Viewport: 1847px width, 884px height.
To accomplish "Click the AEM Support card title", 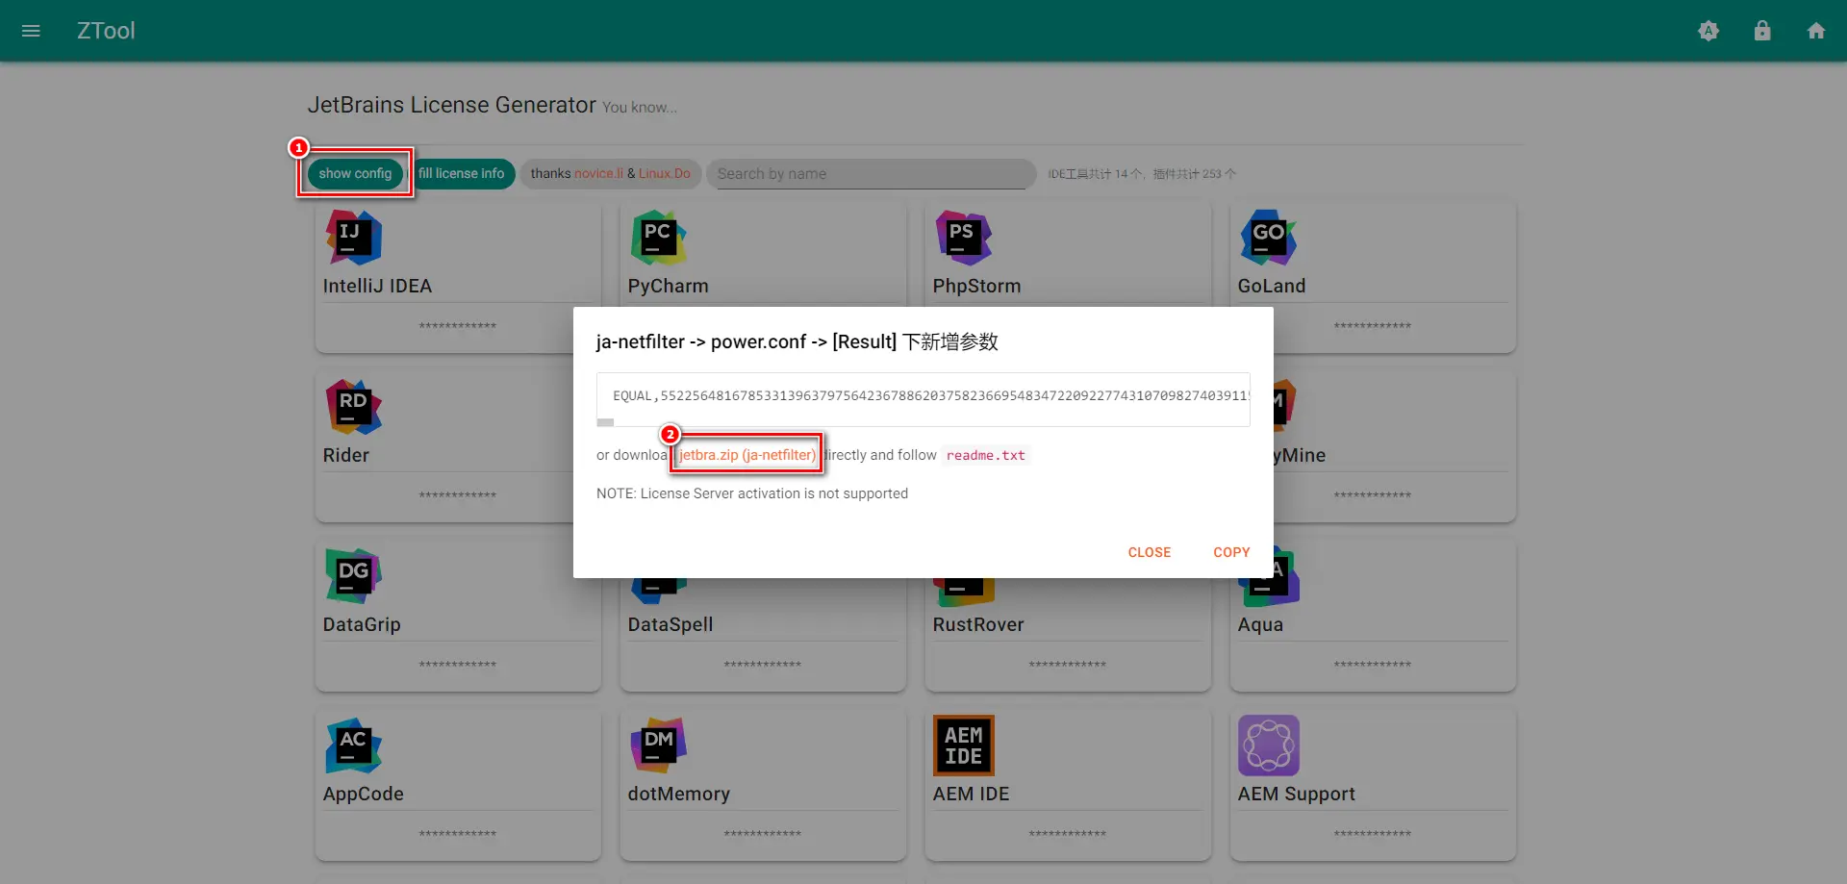I will tap(1297, 794).
